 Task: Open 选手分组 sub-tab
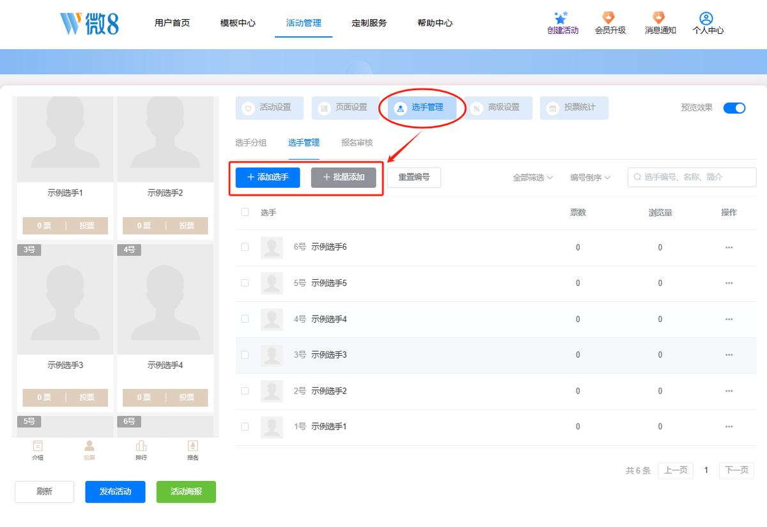(251, 143)
